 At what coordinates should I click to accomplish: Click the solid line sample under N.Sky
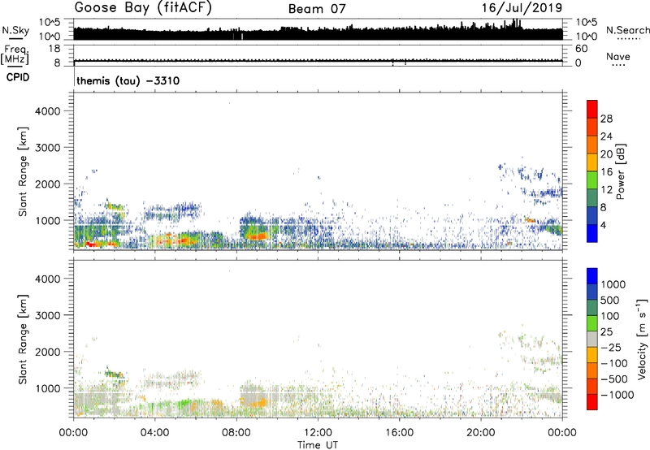click(x=15, y=38)
